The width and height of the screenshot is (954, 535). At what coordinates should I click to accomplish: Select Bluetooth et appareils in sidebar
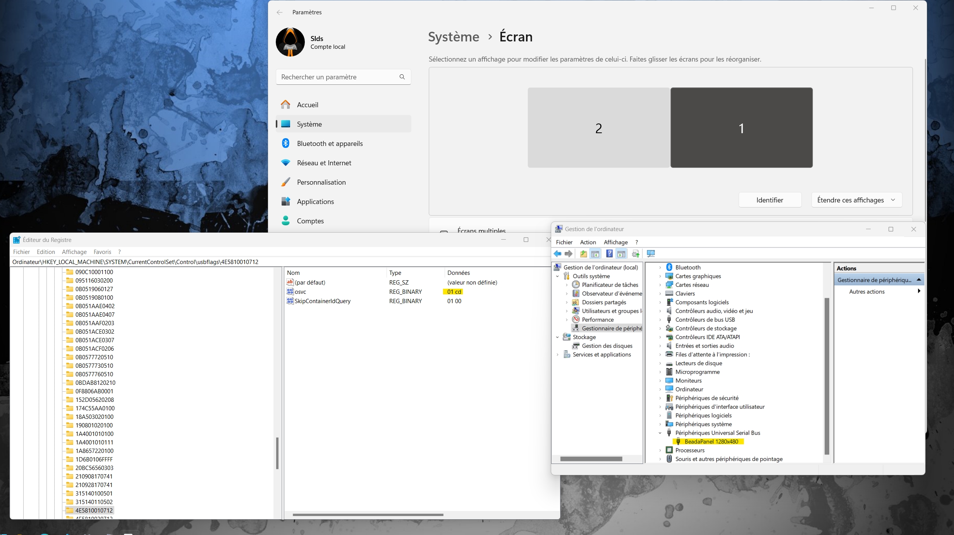[x=330, y=143]
